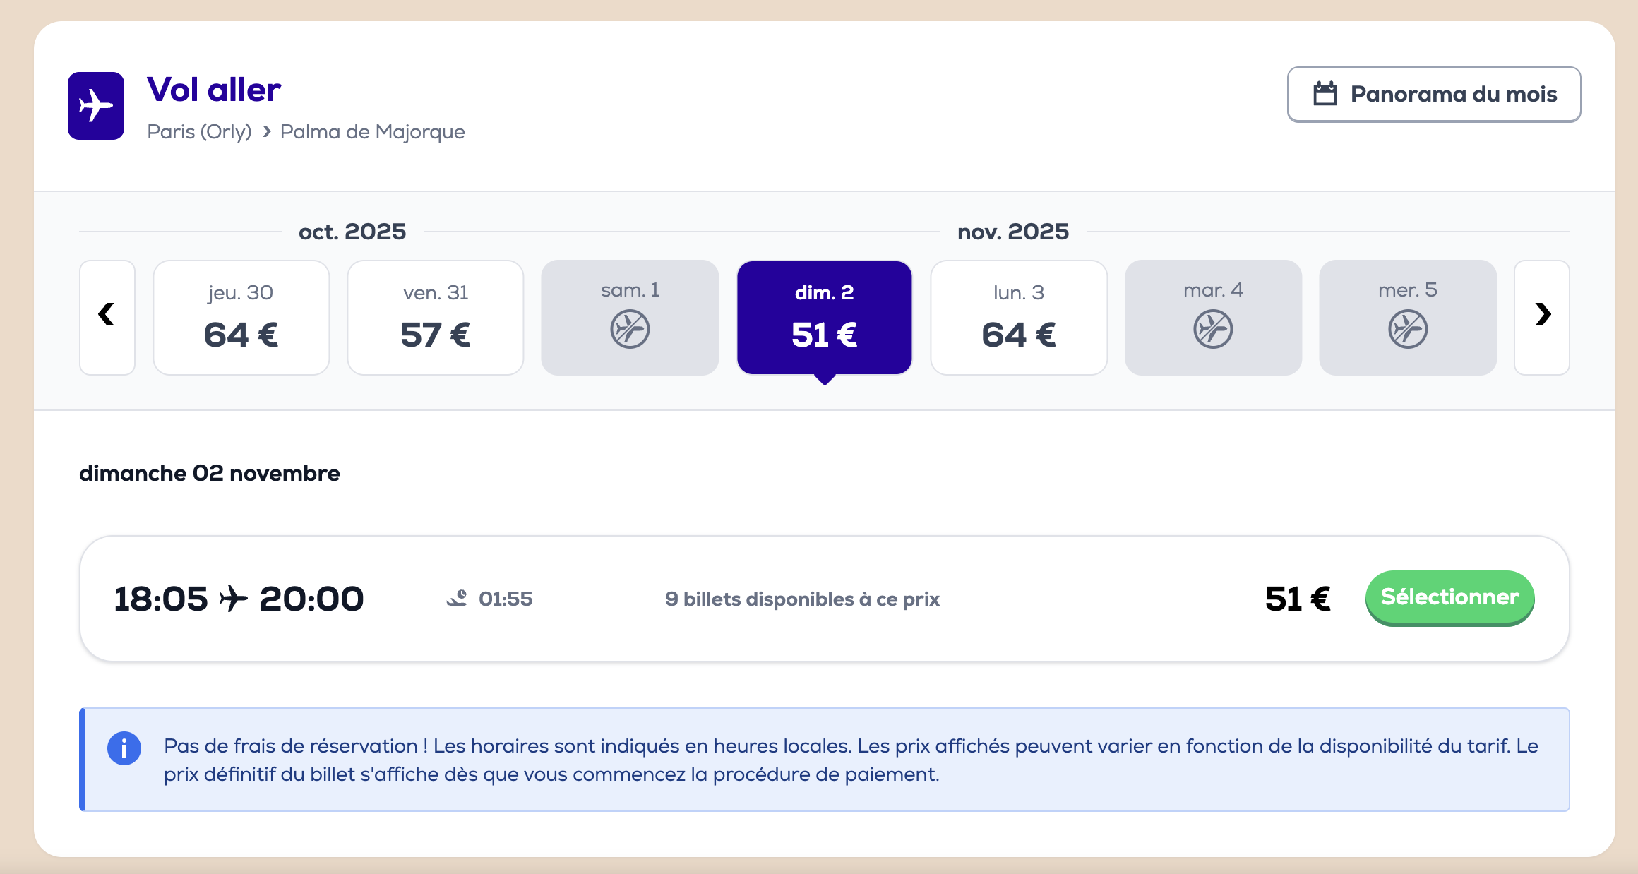Click the no-flight icon for mar. 4
The height and width of the screenshot is (874, 1638).
[1213, 330]
